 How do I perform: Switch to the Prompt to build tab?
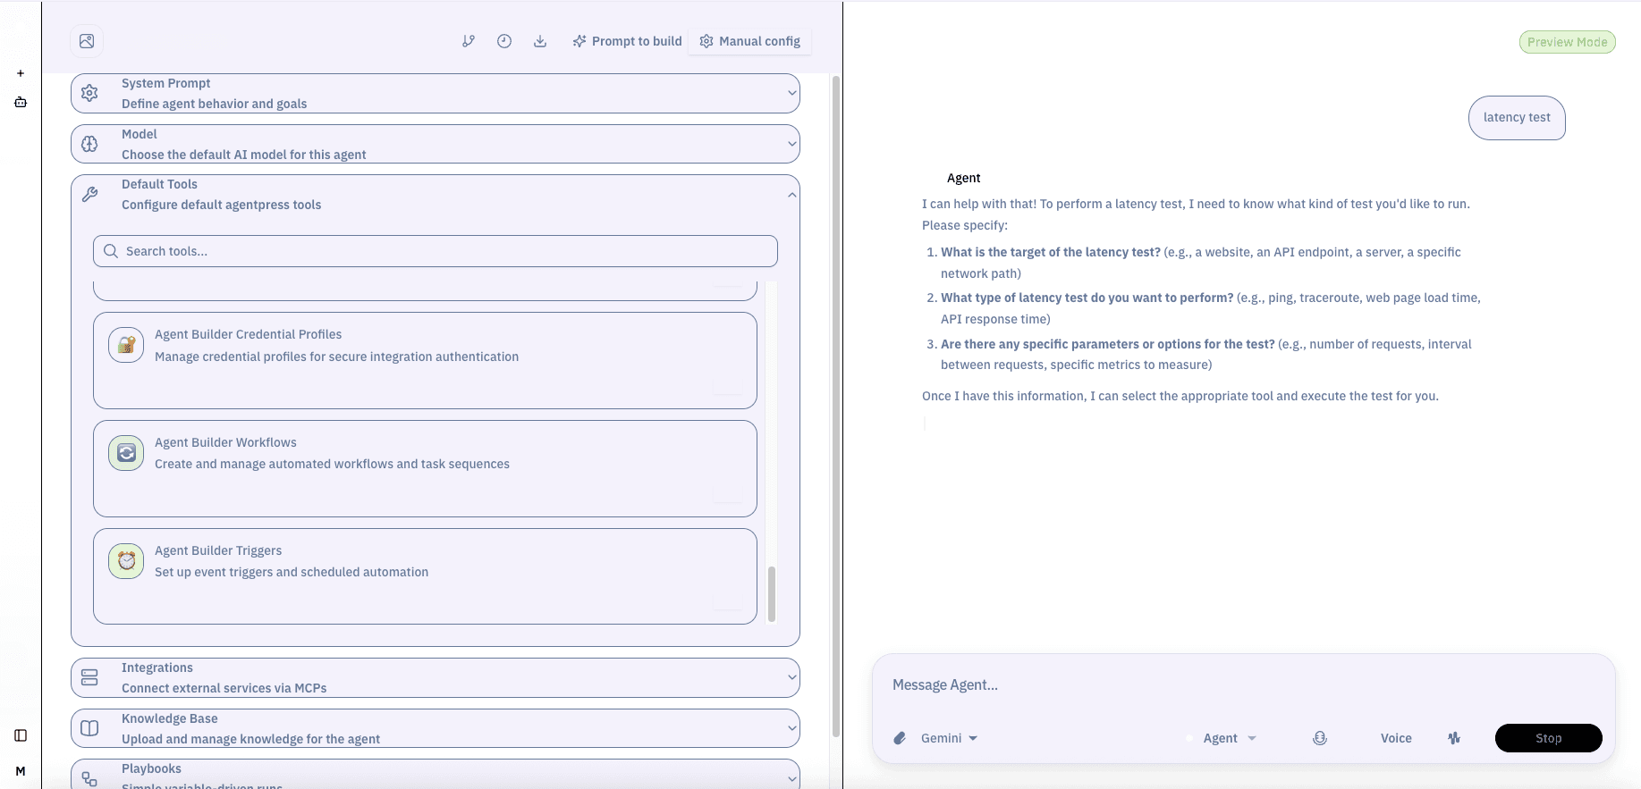pyautogui.click(x=627, y=41)
